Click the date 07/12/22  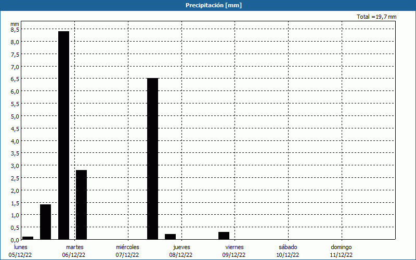[x=127, y=255]
